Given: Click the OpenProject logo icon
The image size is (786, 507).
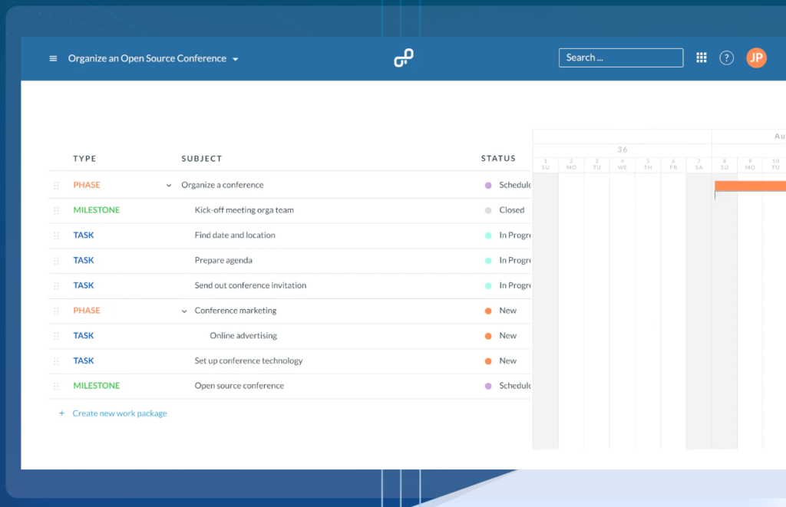Looking at the screenshot, I should 404,58.
